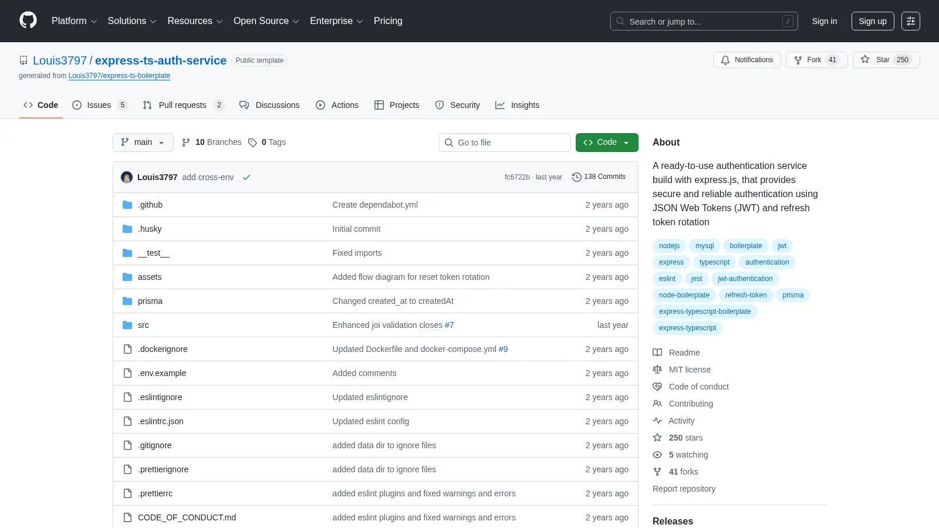Click the .env.example file icon
Screen dimensions: 939x528
[127, 373]
